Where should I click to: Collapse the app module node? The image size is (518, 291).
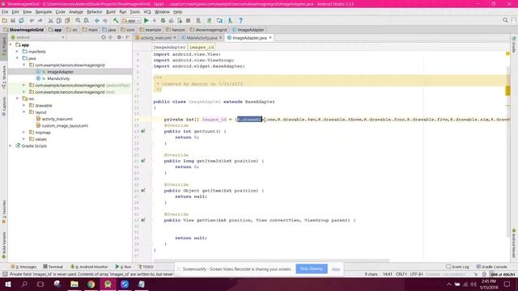tap(11, 44)
